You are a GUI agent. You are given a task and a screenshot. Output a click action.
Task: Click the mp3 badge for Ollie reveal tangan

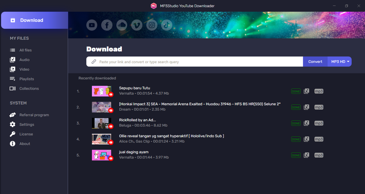[319, 139]
